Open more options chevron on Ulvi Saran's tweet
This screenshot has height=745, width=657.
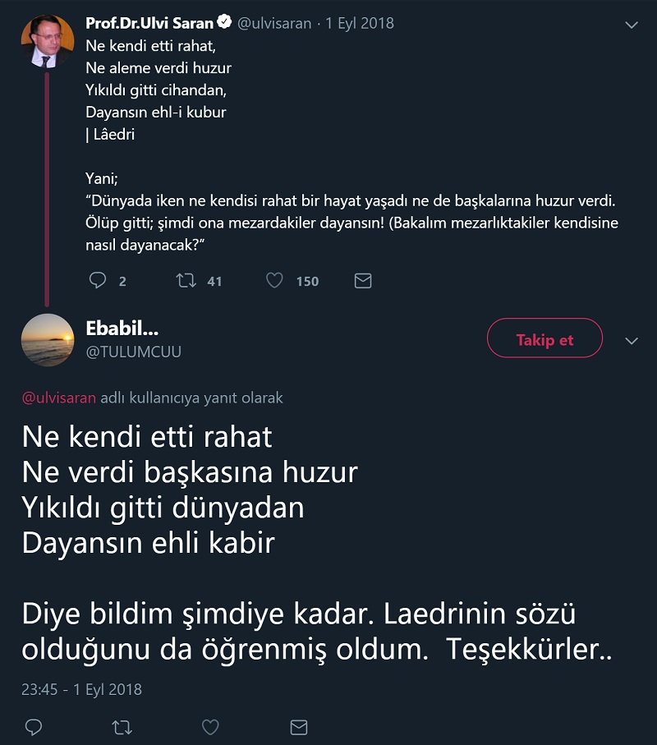pyautogui.click(x=632, y=25)
